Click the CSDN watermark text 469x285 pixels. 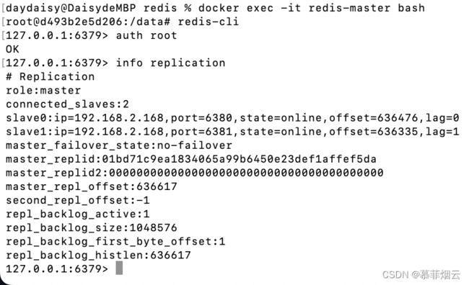click(421, 274)
